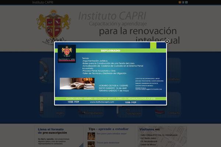Viewport: 221px width, 147px height.
Task: Click the 'Col. Benito Juárez' address line
Action: [x=148, y=138]
